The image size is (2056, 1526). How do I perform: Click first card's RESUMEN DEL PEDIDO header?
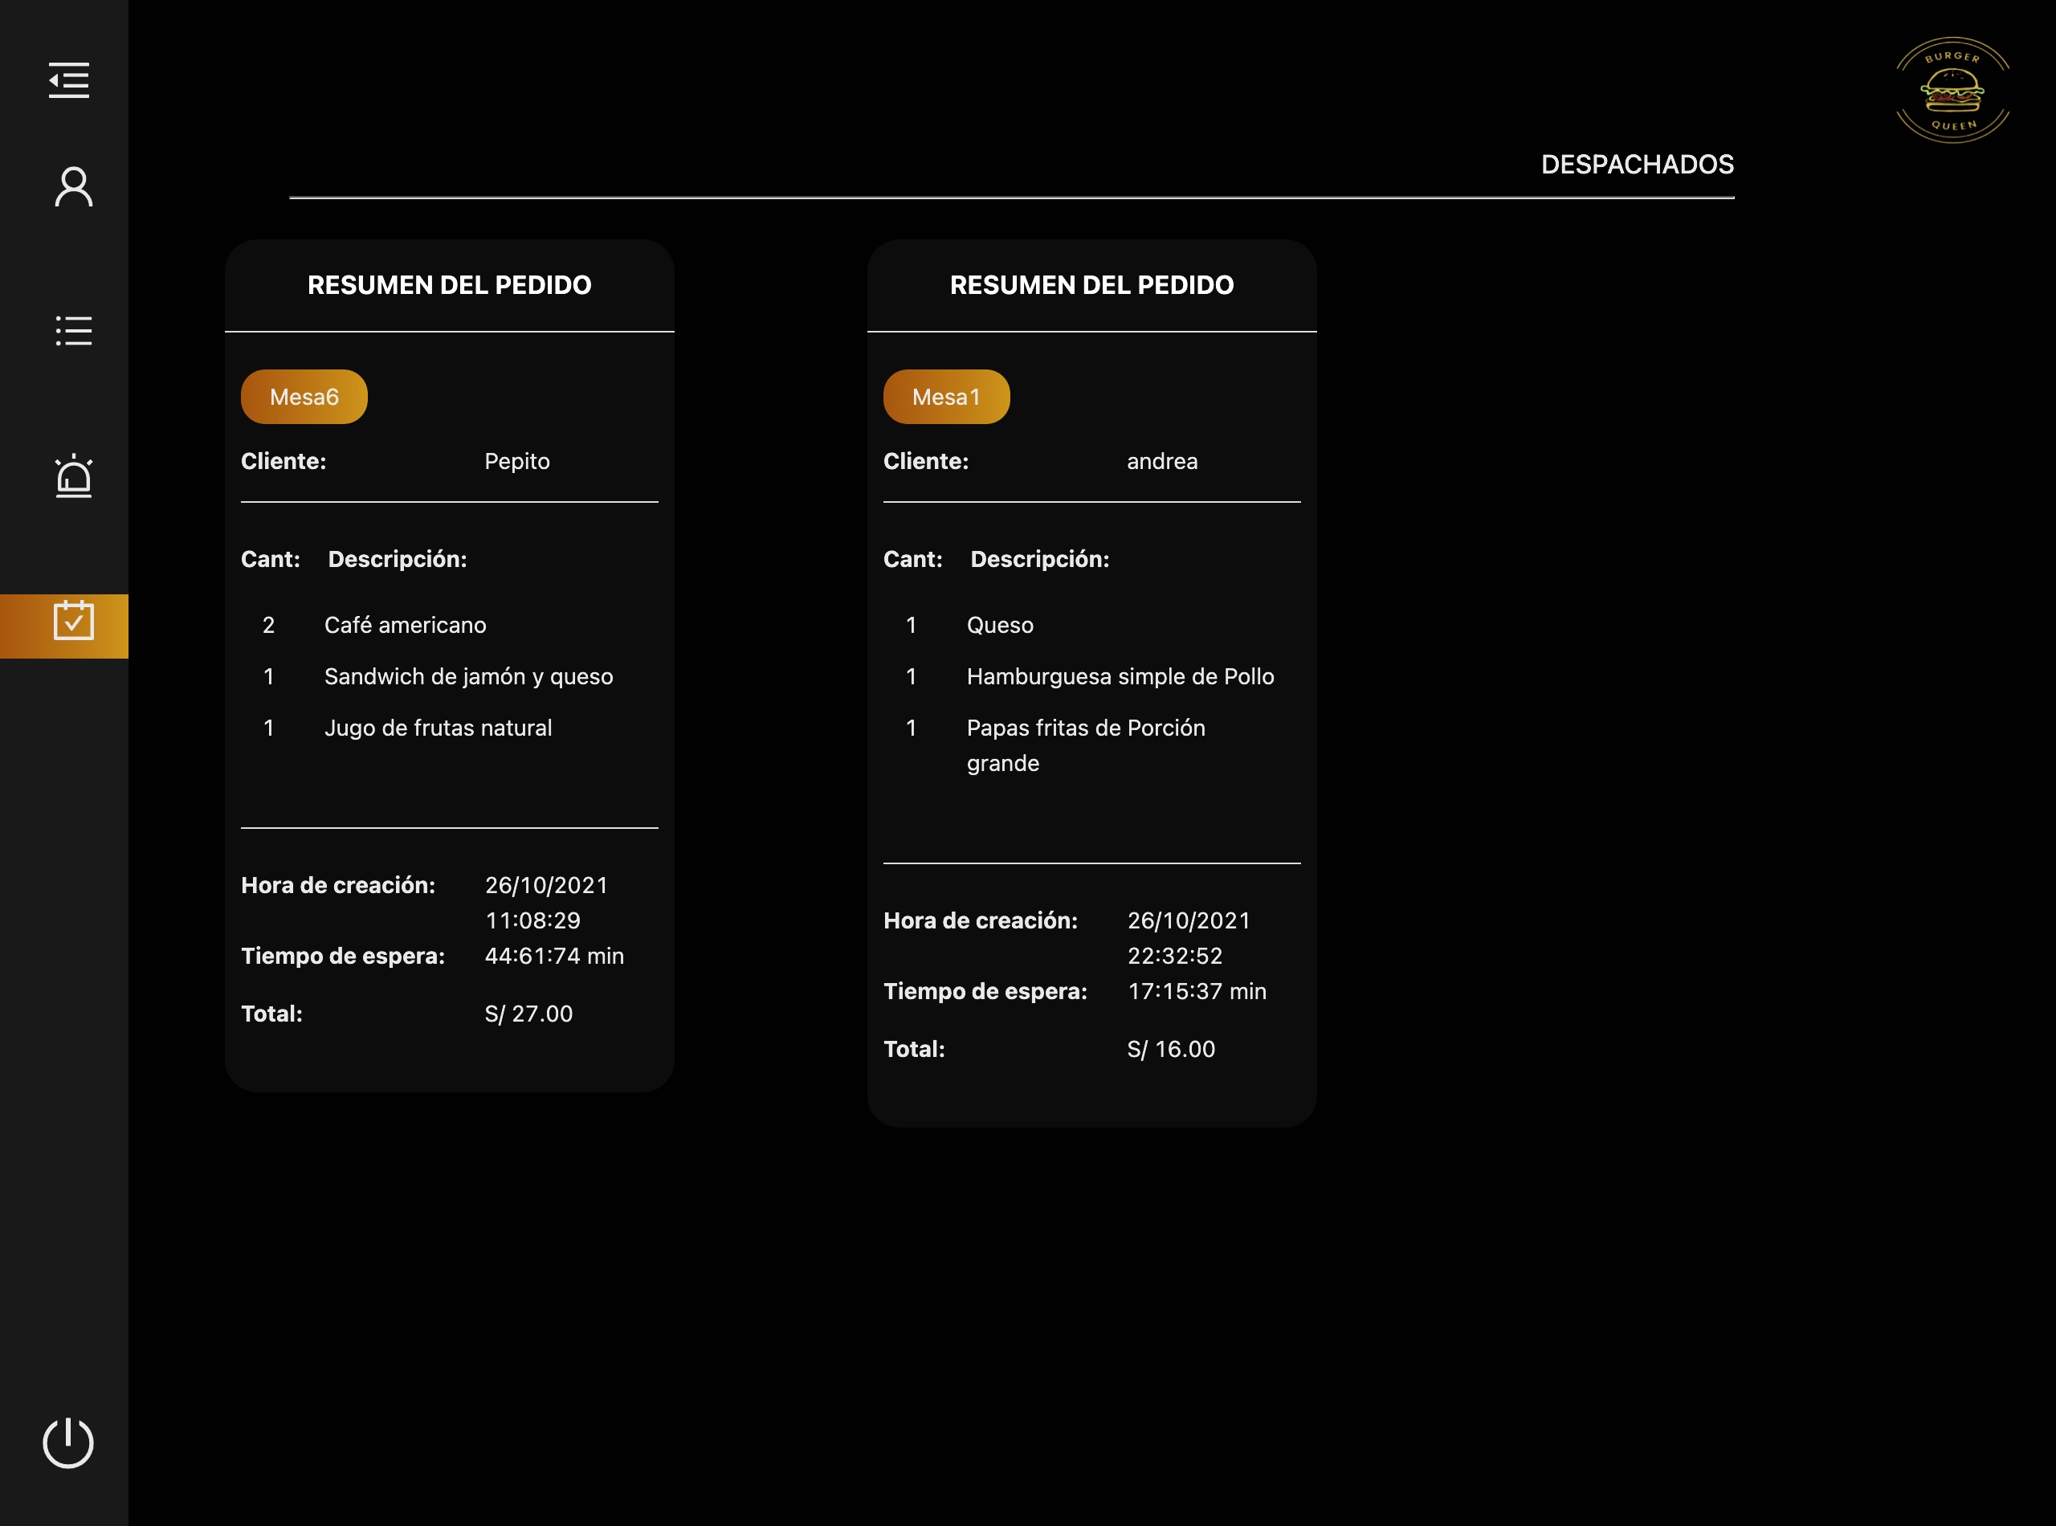coord(449,285)
